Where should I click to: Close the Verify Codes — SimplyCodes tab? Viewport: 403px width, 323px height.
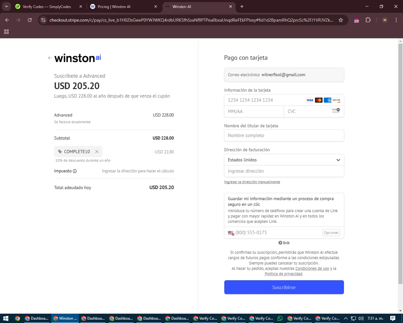(81, 7)
